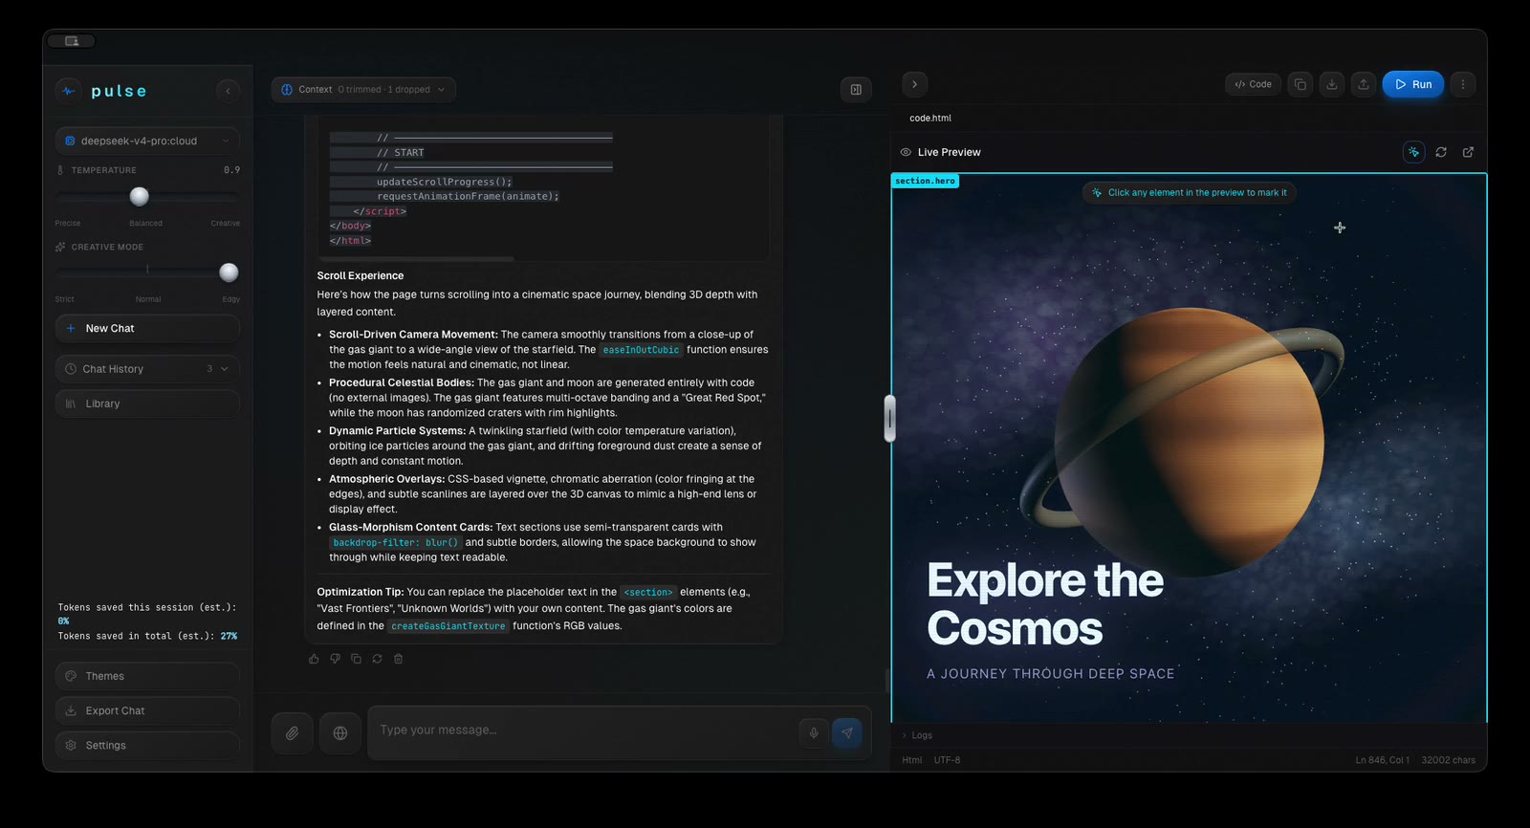Switch to the Code view
This screenshot has width=1530, height=828.
(1253, 84)
